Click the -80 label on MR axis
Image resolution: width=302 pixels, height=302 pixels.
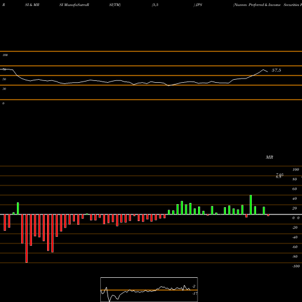pyautogui.click(x=295, y=257)
